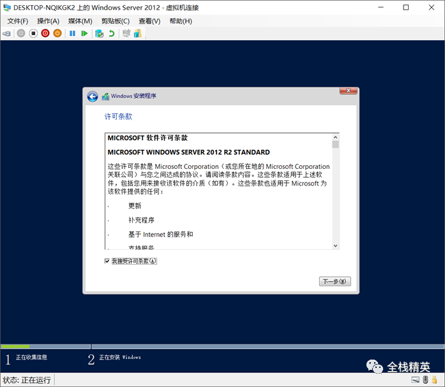445x387 pixels.
Task: Click the Windows Setup title icon
Action: pyautogui.click(x=105, y=96)
